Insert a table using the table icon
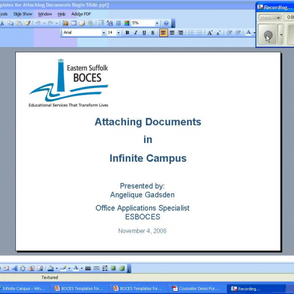This screenshot has height=294, width=294. pyautogui.click(x=73, y=24)
